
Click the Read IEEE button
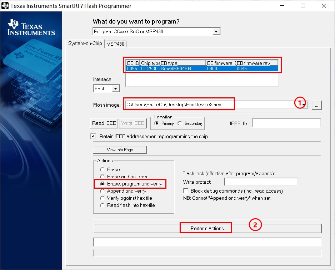pos(104,123)
